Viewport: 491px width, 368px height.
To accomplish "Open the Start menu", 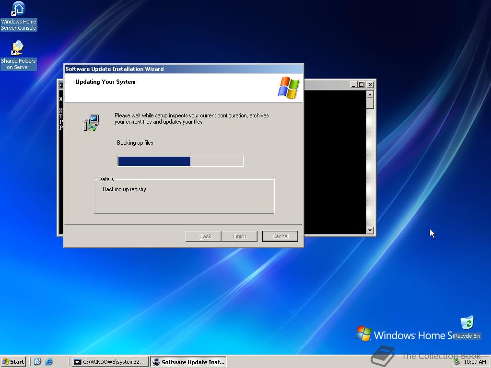I will pyautogui.click(x=13, y=362).
